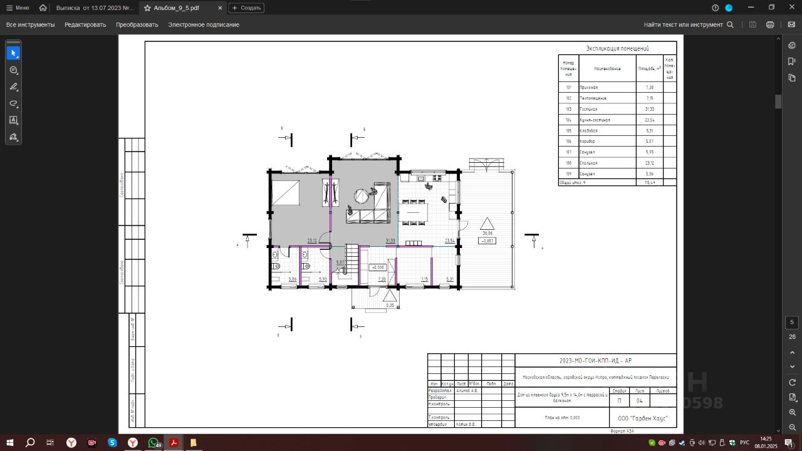Star the Альбом_9_5.pdf tab as favorite

147,8
